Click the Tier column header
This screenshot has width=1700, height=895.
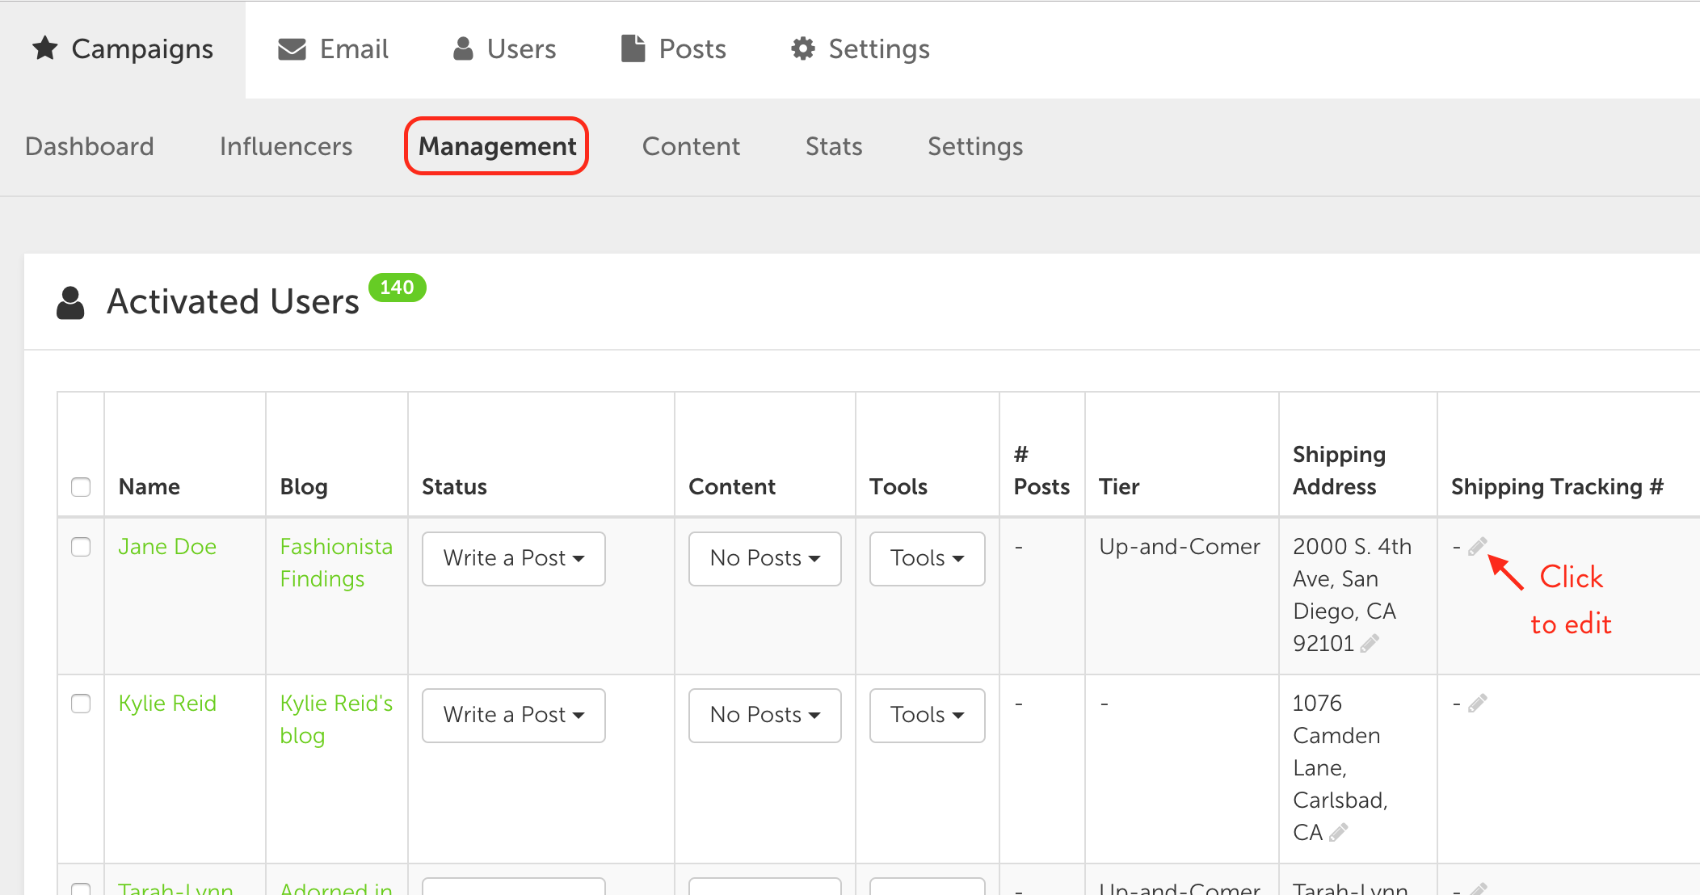(1119, 487)
